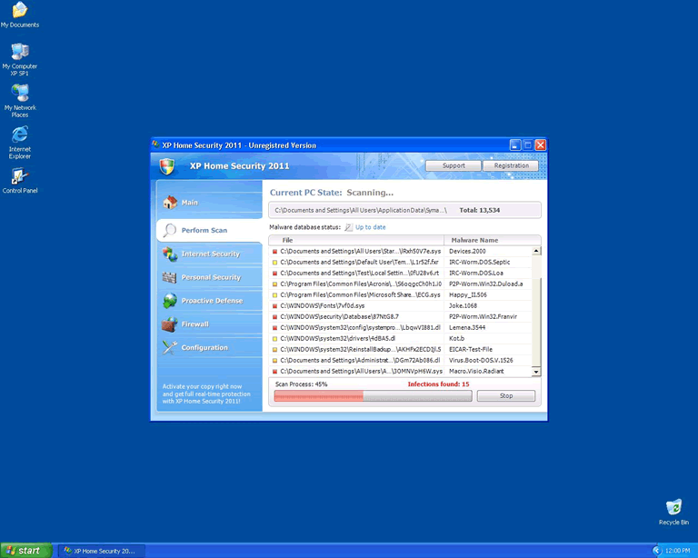Open the Windows Start menu

point(25,551)
